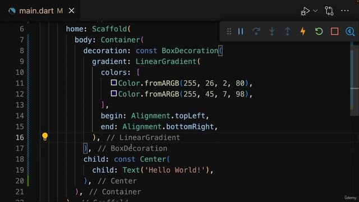The height and width of the screenshot is (202, 359).
Task: Restart the debug session
Action: 319,31
